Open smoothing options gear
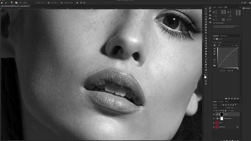This screenshot has height=141, width=251. [77, 3]
